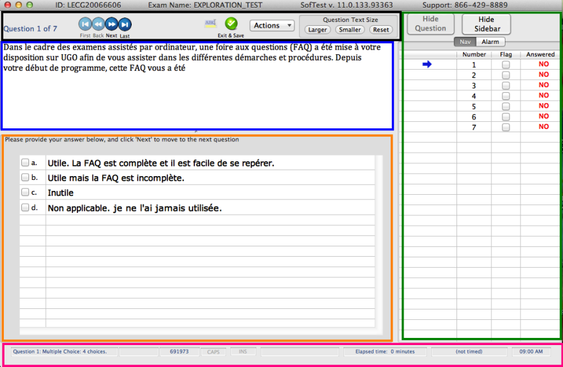Click blue arrow marker beside question 1
The width and height of the screenshot is (563, 367).
pos(427,64)
